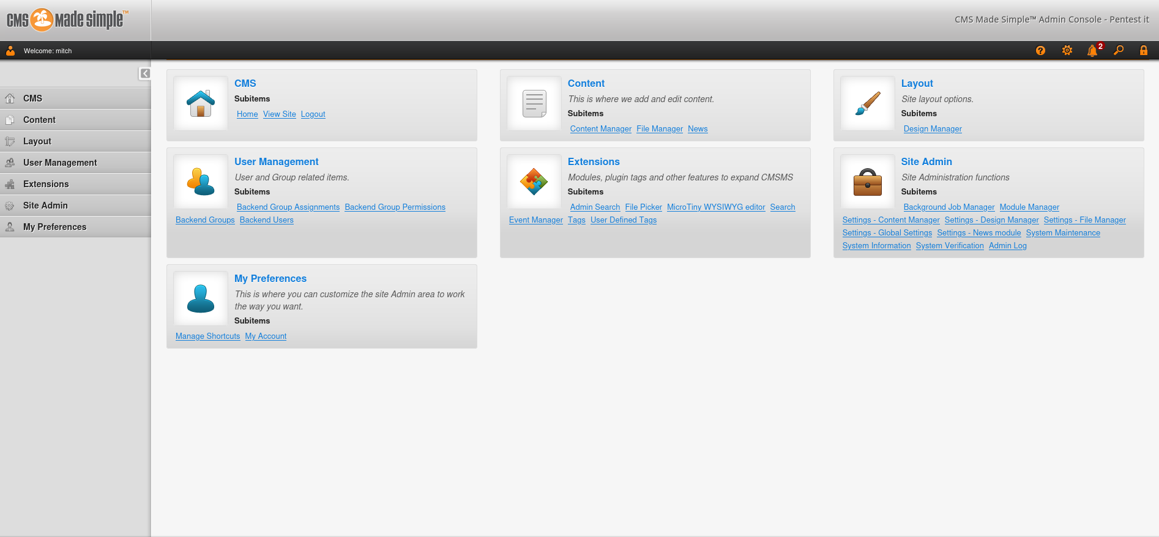Open Background Job Manager link
The height and width of the screenshot is (537, 1159).
949,207
